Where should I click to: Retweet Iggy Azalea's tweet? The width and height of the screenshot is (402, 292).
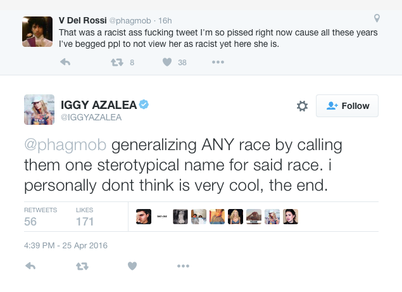coord(82,266)
